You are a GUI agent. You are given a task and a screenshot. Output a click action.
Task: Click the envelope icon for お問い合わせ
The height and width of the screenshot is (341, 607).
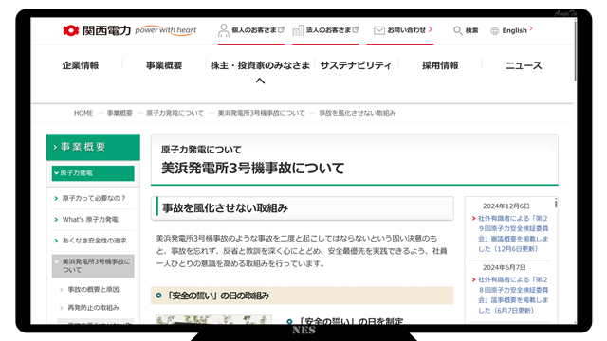point(379,30)
